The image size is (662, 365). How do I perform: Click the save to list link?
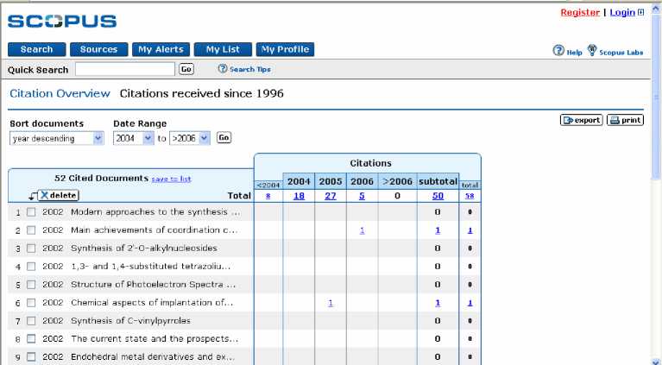[x=171, y=179]
